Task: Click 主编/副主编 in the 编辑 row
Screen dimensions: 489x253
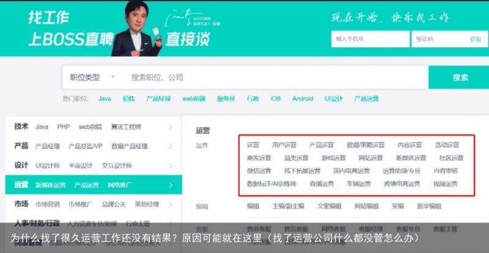Action: (x=288, y=206)
